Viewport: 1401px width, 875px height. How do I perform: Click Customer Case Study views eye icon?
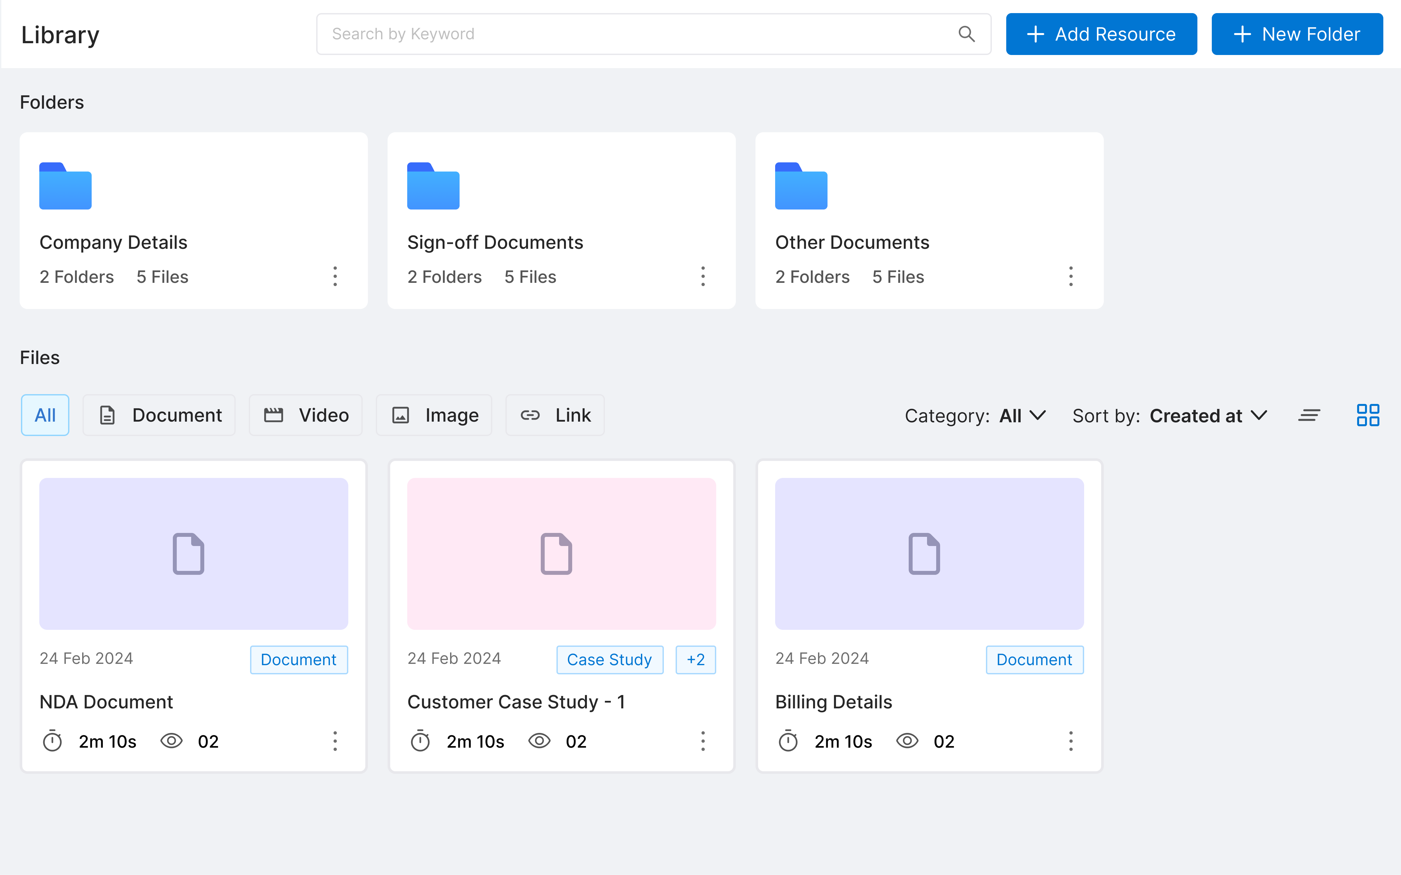[539, 741]
